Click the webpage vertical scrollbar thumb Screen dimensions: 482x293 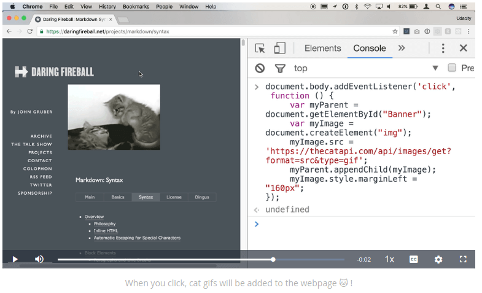point(243,42)
